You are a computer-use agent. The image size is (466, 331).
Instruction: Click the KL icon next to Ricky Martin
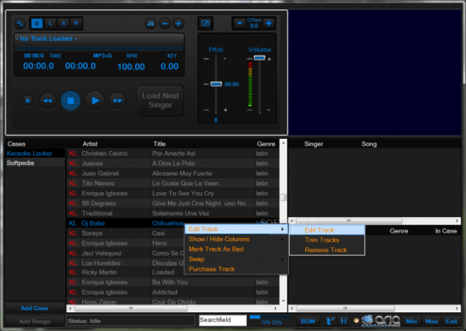(73, 272)
